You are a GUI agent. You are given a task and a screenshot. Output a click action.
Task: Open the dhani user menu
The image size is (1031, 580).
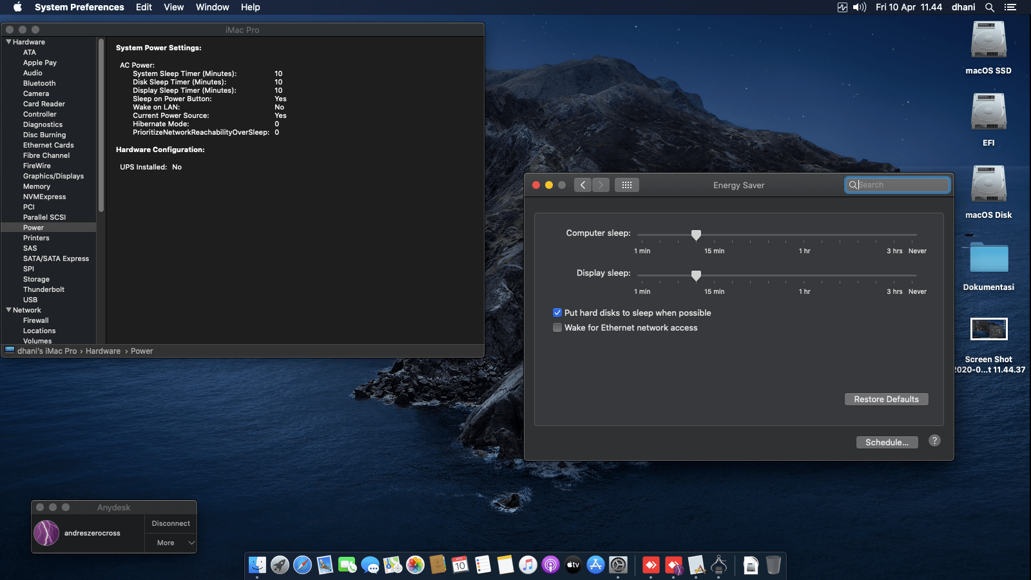tap(963, 7)
